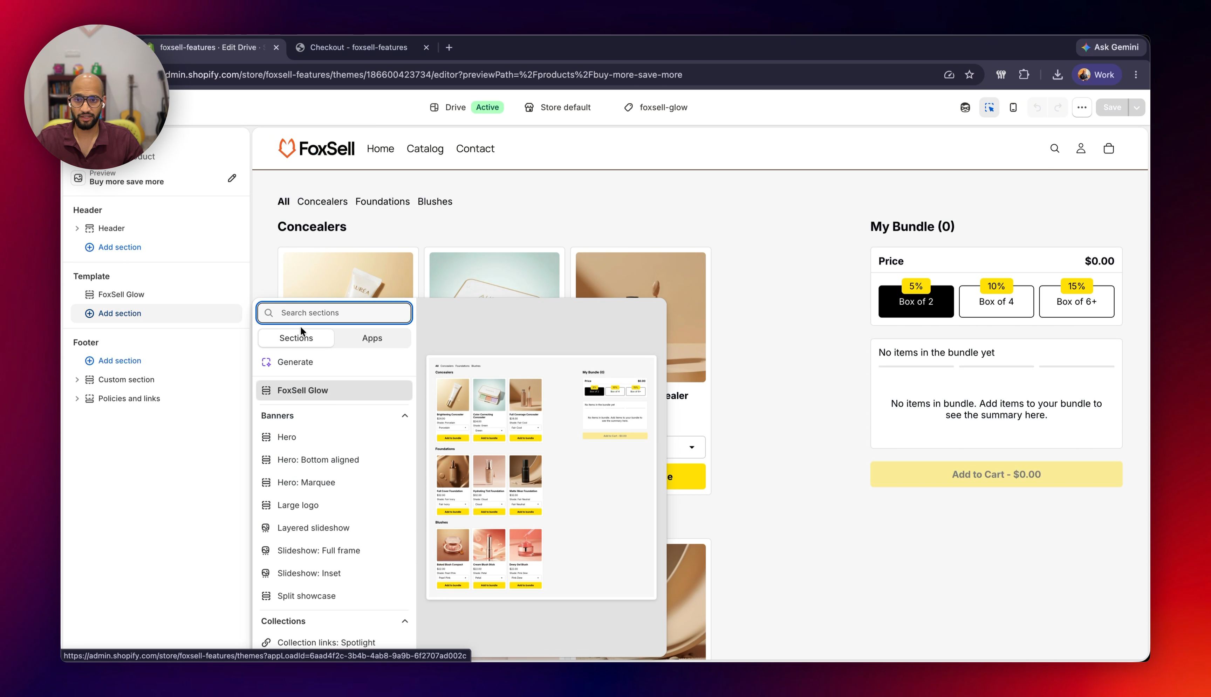This screenshot has width=1211, height=697.
Task: Toggle the inspector selection tool icon
Action: (989, 107)
